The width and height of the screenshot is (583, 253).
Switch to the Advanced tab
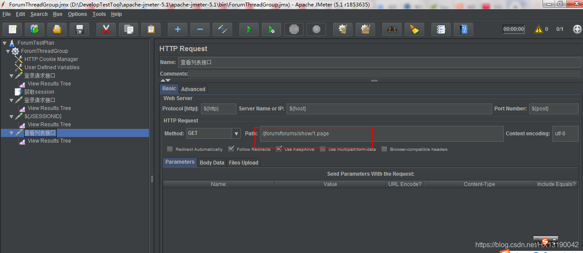coord(193,89)
